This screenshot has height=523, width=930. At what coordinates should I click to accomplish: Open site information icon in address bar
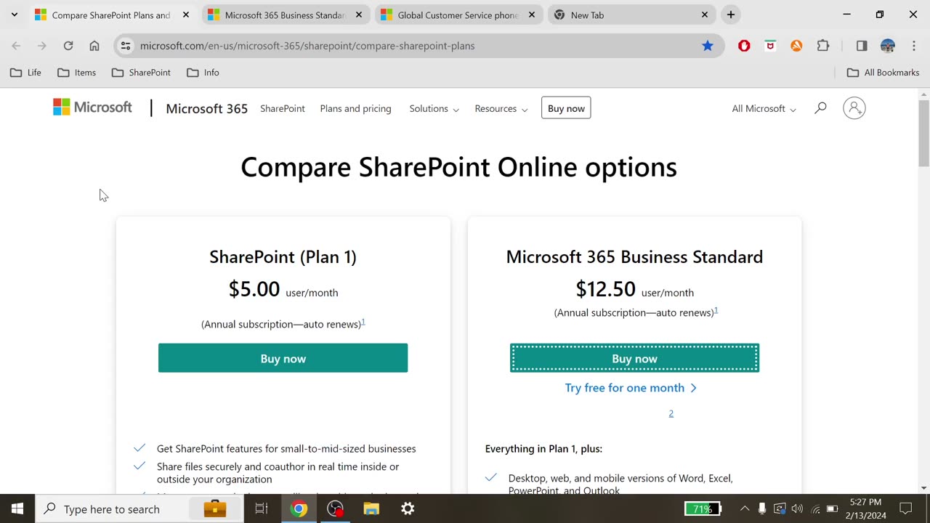pyautogui.click(x=126, y=46)
